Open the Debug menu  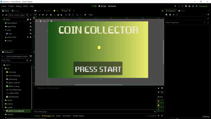18,6
